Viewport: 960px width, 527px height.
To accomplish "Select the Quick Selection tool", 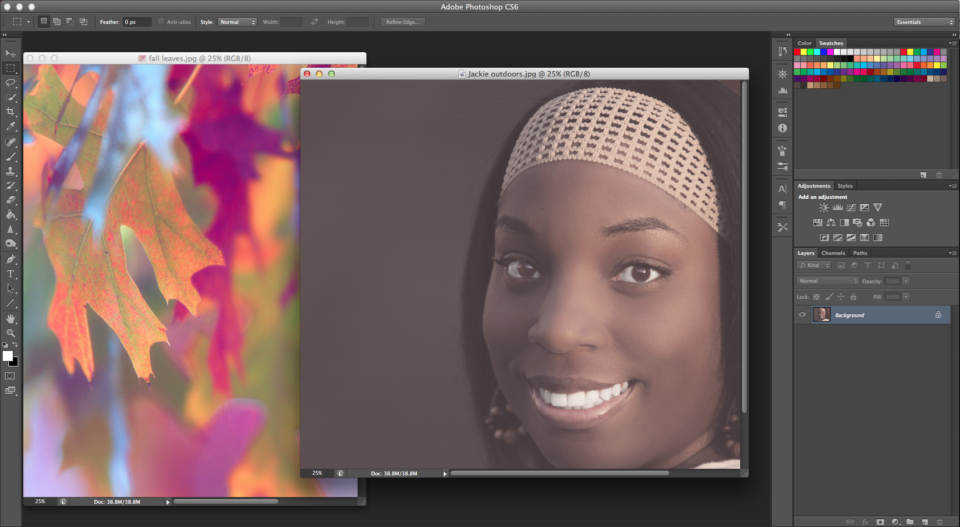I will click(11, 97).
